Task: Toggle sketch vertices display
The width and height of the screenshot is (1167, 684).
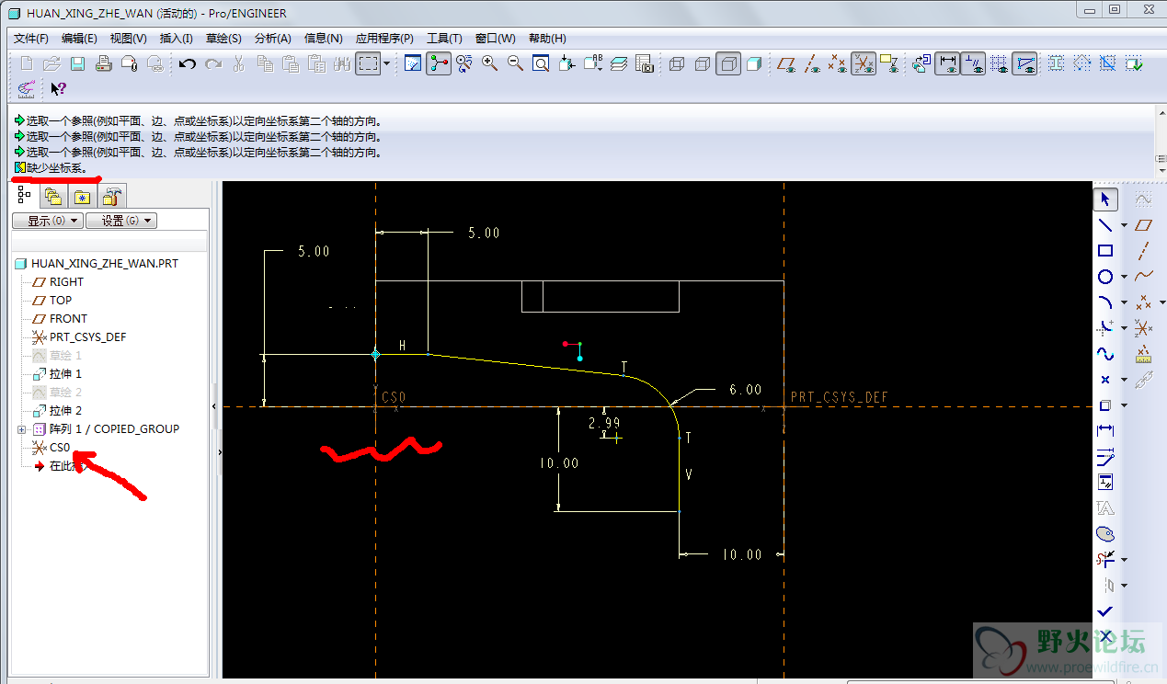Action: point(1024,63)
